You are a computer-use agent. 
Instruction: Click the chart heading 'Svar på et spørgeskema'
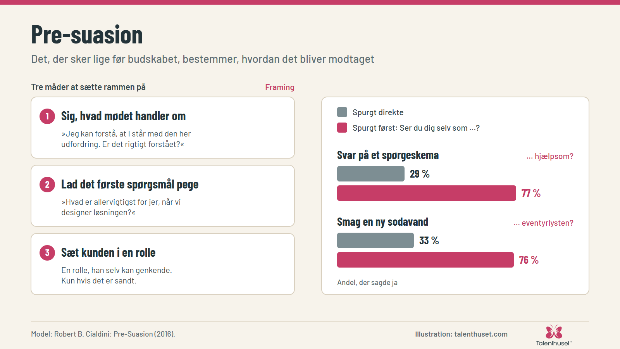388,155
